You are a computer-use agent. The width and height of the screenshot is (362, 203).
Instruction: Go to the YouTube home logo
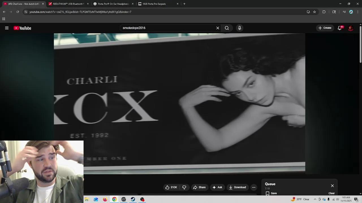pyautogui.click(x=22, y=28)
